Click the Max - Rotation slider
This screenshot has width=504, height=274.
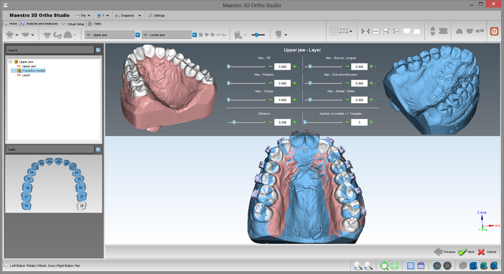point(246,83)
